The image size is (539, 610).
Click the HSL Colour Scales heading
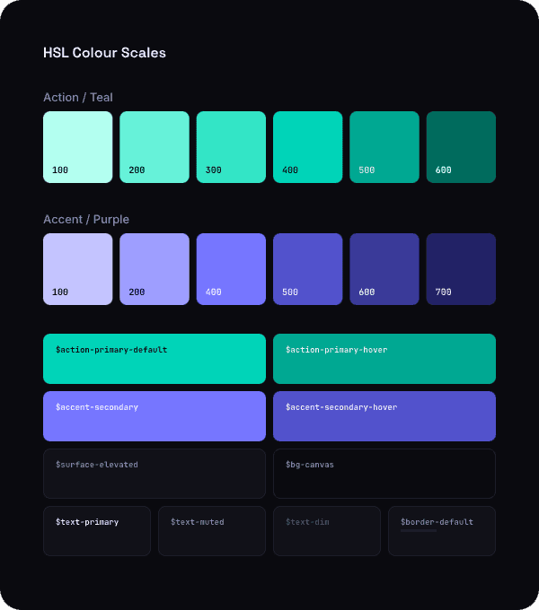(104, 53)
